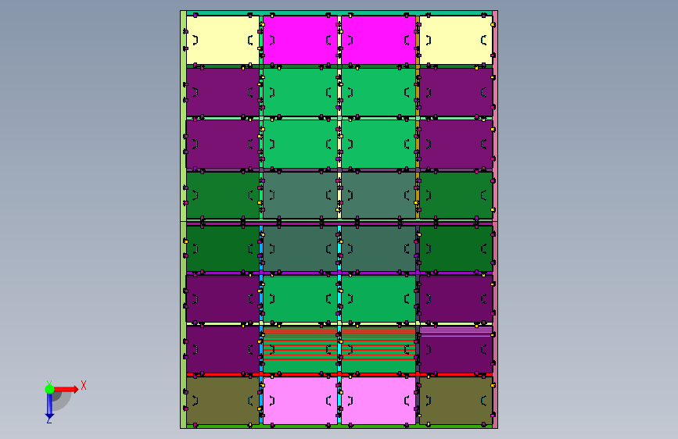
Task: Select the orange vertical strip between the panels
Action: tap(418, 116)
